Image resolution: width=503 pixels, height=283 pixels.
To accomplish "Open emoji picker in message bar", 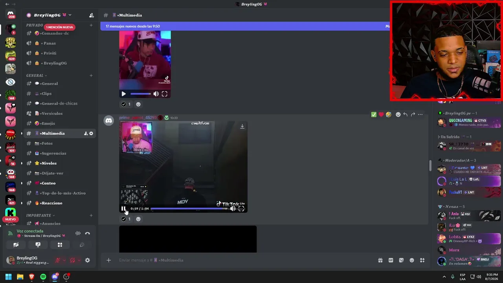I will click(x=412, y=260).
